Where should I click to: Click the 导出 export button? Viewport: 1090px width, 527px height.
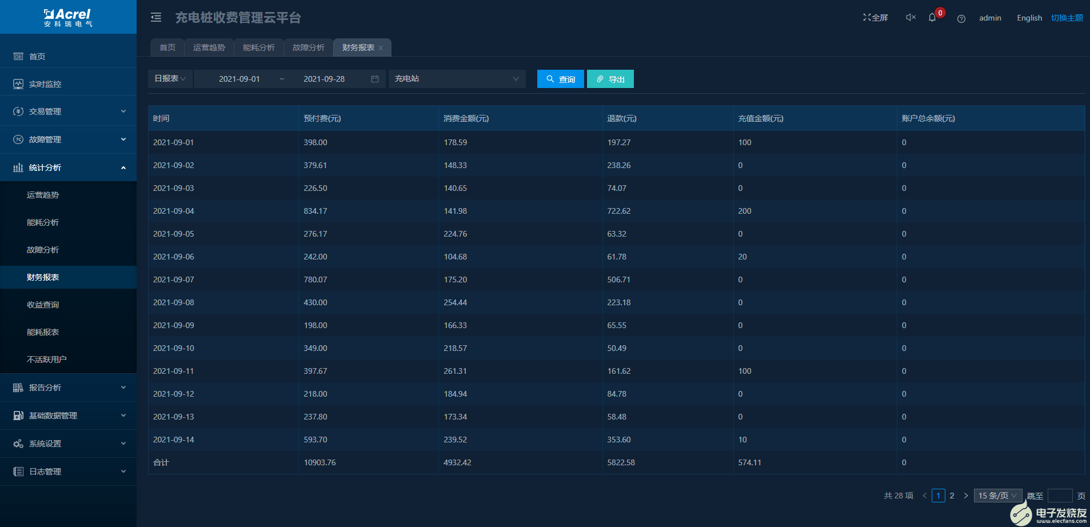coord(610,79)
